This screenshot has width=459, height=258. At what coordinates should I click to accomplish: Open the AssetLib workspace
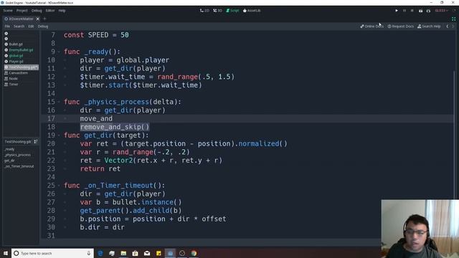click(252, 11)
